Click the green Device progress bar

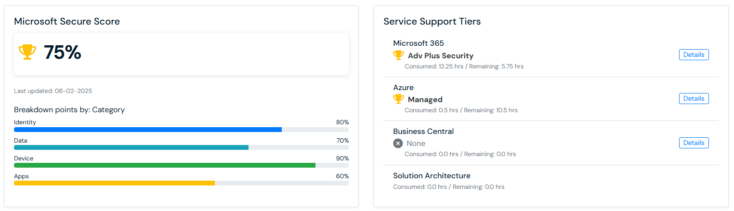point(164,165)
